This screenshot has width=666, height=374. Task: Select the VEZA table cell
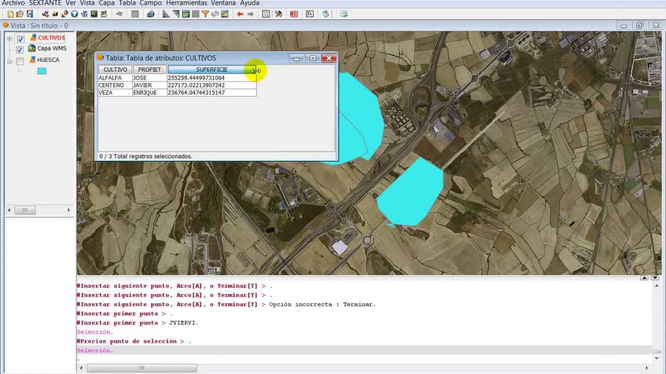tap(116, 92)
